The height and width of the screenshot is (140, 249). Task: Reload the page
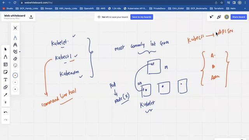(15, 3)
